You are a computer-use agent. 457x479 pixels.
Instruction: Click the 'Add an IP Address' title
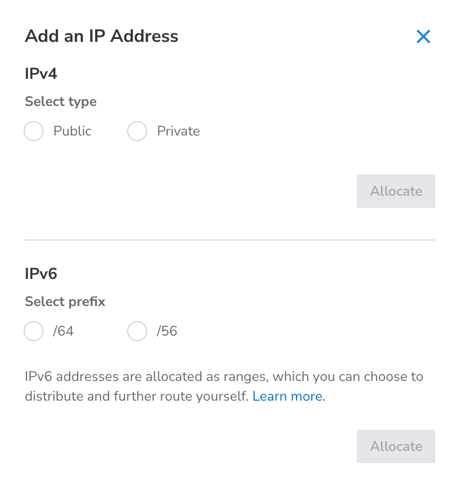pos(102,36)
